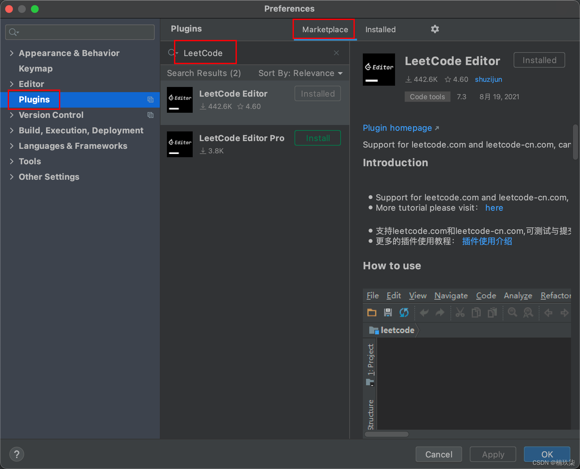This screenshot has height=469, width=580.
Task: Click the copy icon next to Plugins entry
Action: coord(150,100)
